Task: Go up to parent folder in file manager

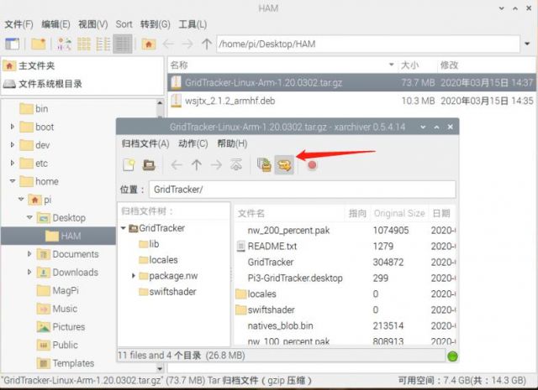Action: point(207,44)
